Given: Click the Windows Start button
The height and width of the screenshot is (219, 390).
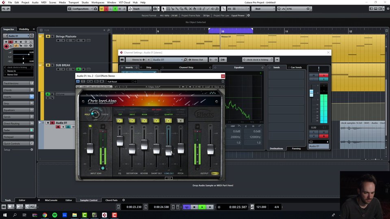Looking at the screenshot, I should point(5,215).
